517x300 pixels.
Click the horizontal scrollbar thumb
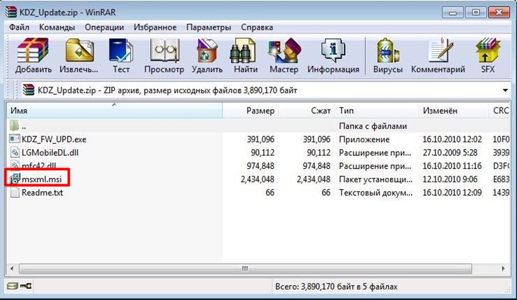point(245,268)
